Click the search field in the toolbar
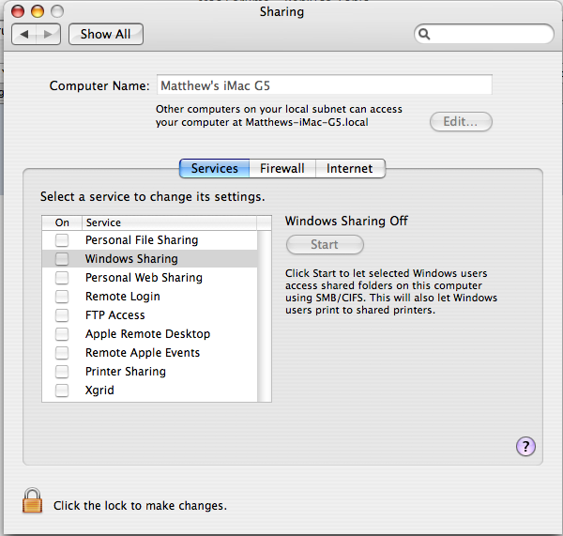Screen dimensions: 563x536 [483, 34]
